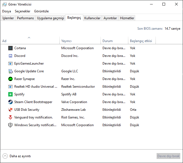Click publisher Realtek Semiconductor
This screenshot has width=183, height=163.
[x=78, y=87]
